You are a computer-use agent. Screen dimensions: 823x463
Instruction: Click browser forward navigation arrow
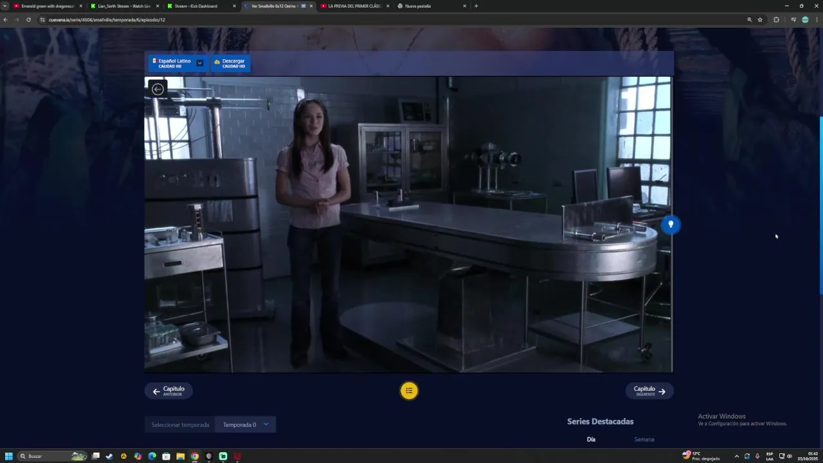(x=17, y=20)
